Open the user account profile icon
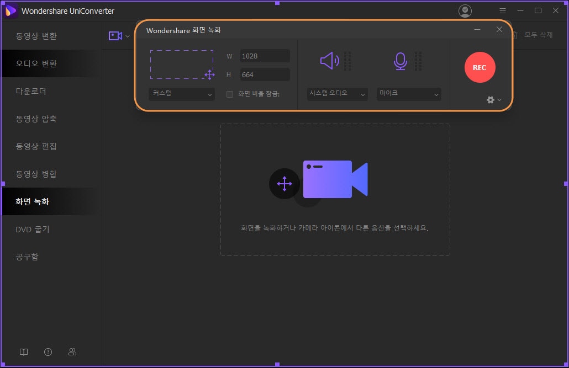This screenshot has height=368, width=569. [x=465, y=11]
